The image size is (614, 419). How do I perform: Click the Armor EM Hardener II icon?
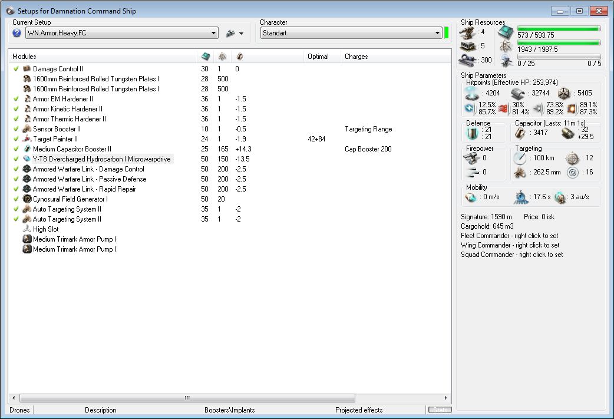coord(27,98)
